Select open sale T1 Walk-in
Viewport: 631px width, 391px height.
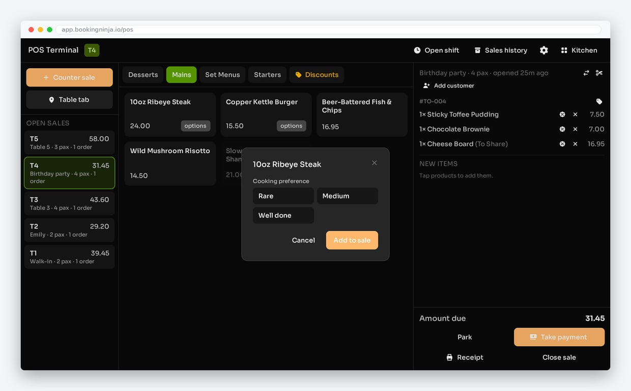(x=69, y=257)
